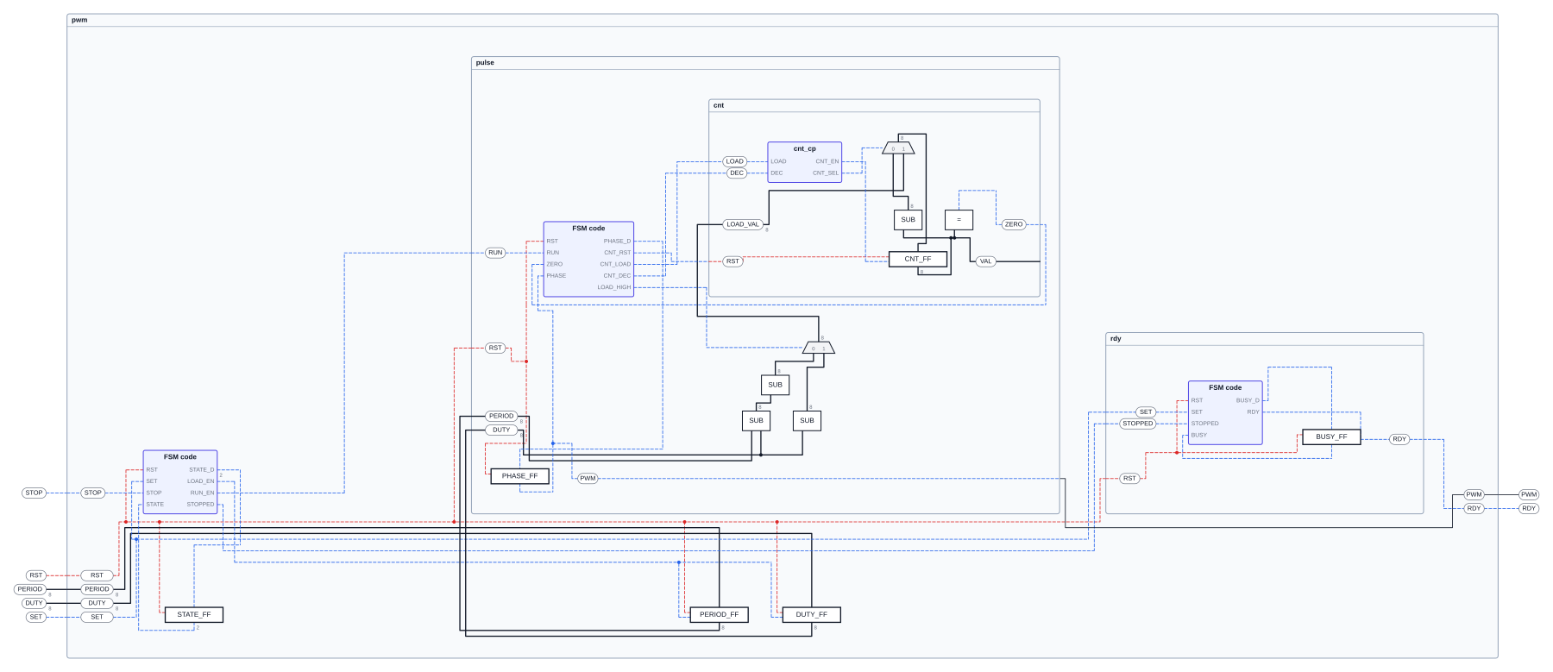Click the equals comparator box

click(x=959, y=220)
